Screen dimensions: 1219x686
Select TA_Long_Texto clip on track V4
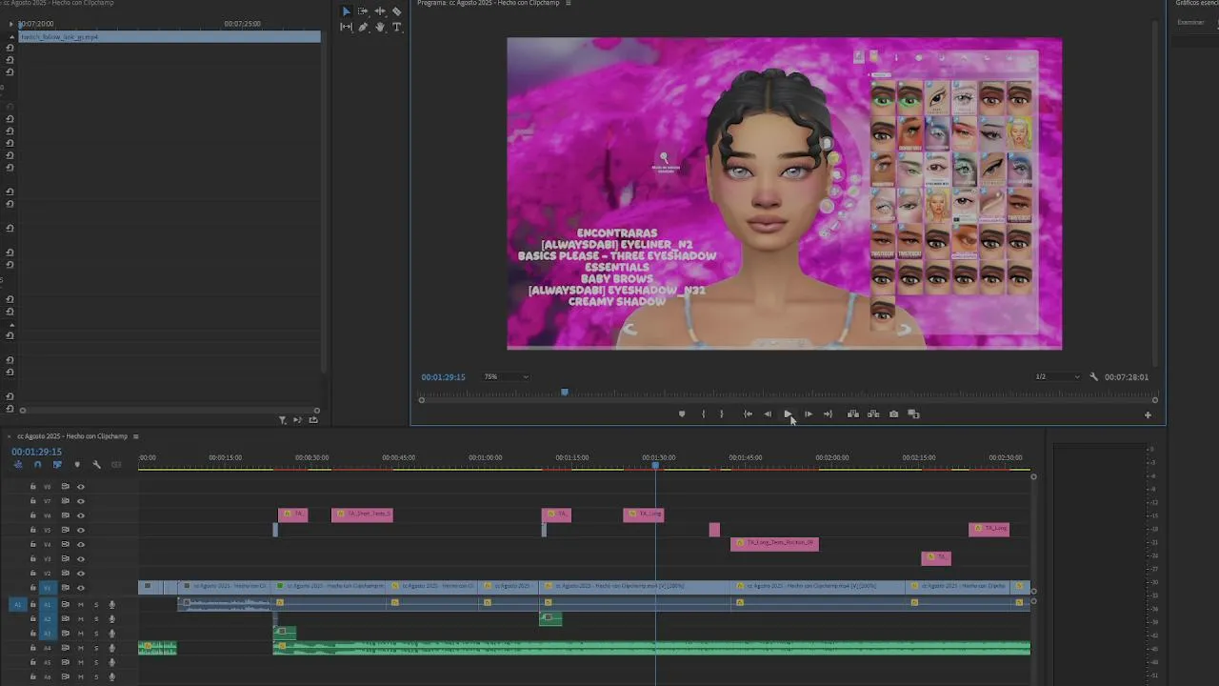tap(774, 544)
